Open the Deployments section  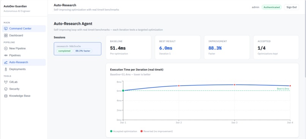[24, 69]
